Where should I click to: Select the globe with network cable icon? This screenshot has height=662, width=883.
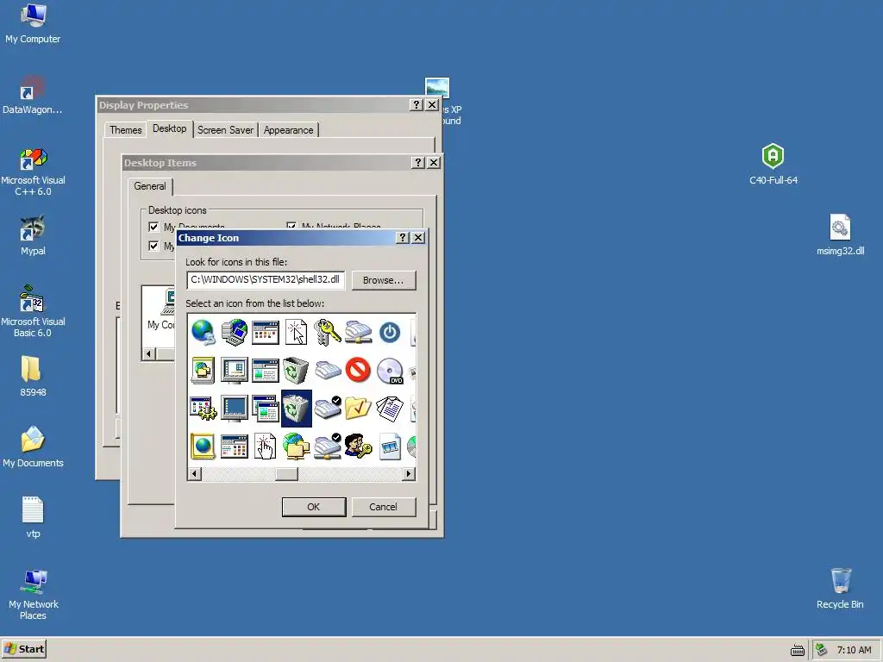[203, 332]
